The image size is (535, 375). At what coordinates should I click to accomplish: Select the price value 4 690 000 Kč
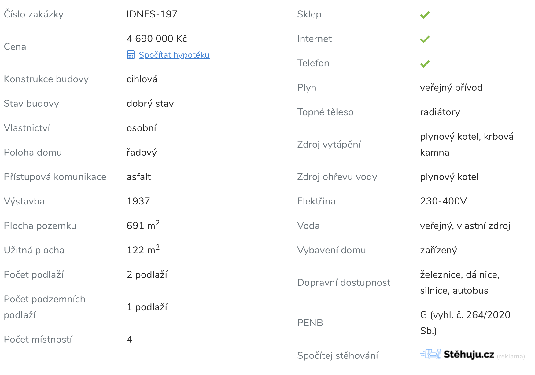point(157,39)
